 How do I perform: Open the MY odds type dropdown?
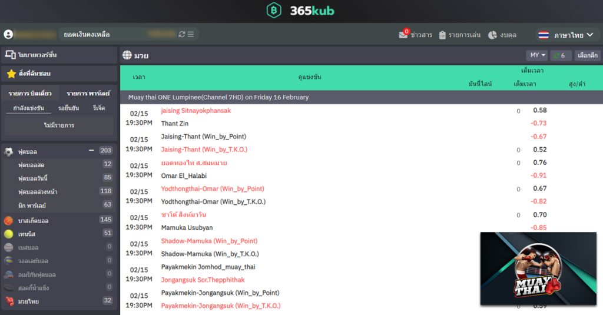click(x=537, y=55)
